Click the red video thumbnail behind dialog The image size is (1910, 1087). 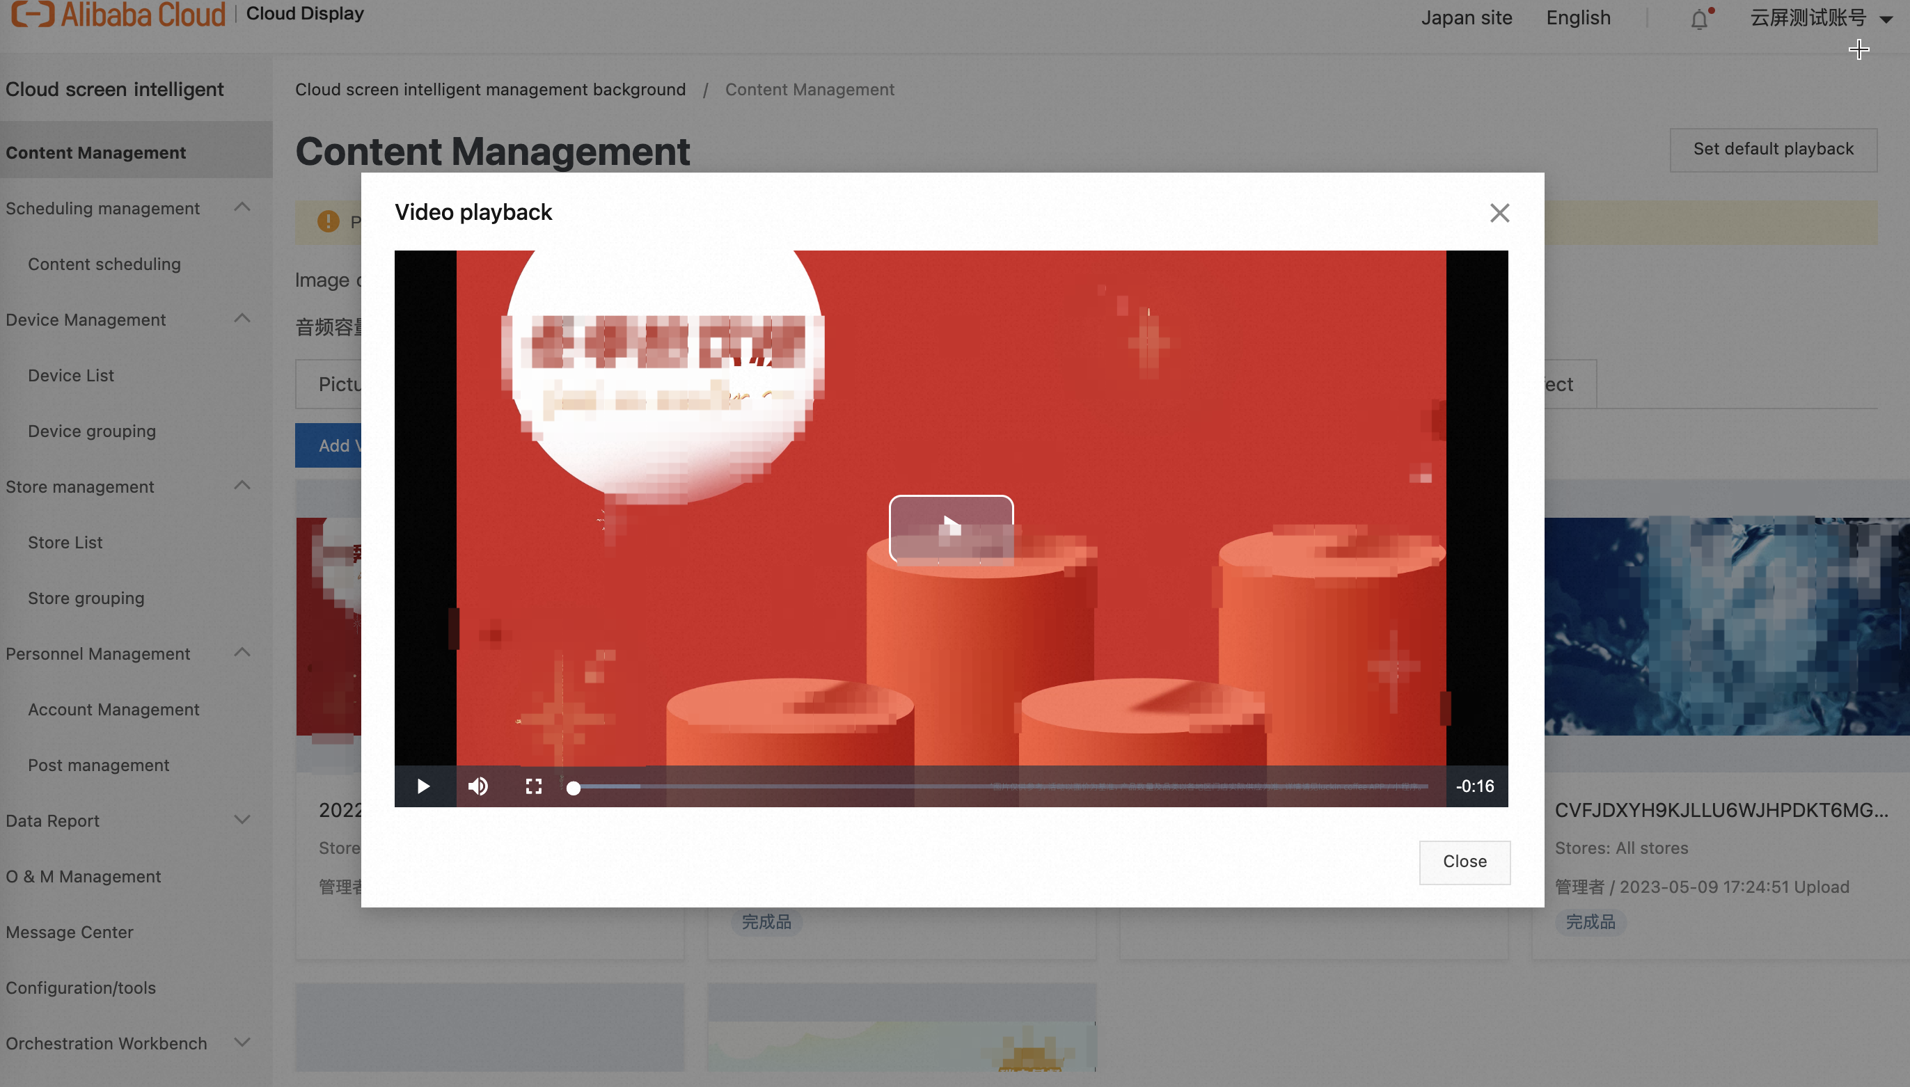click(329, 626)
